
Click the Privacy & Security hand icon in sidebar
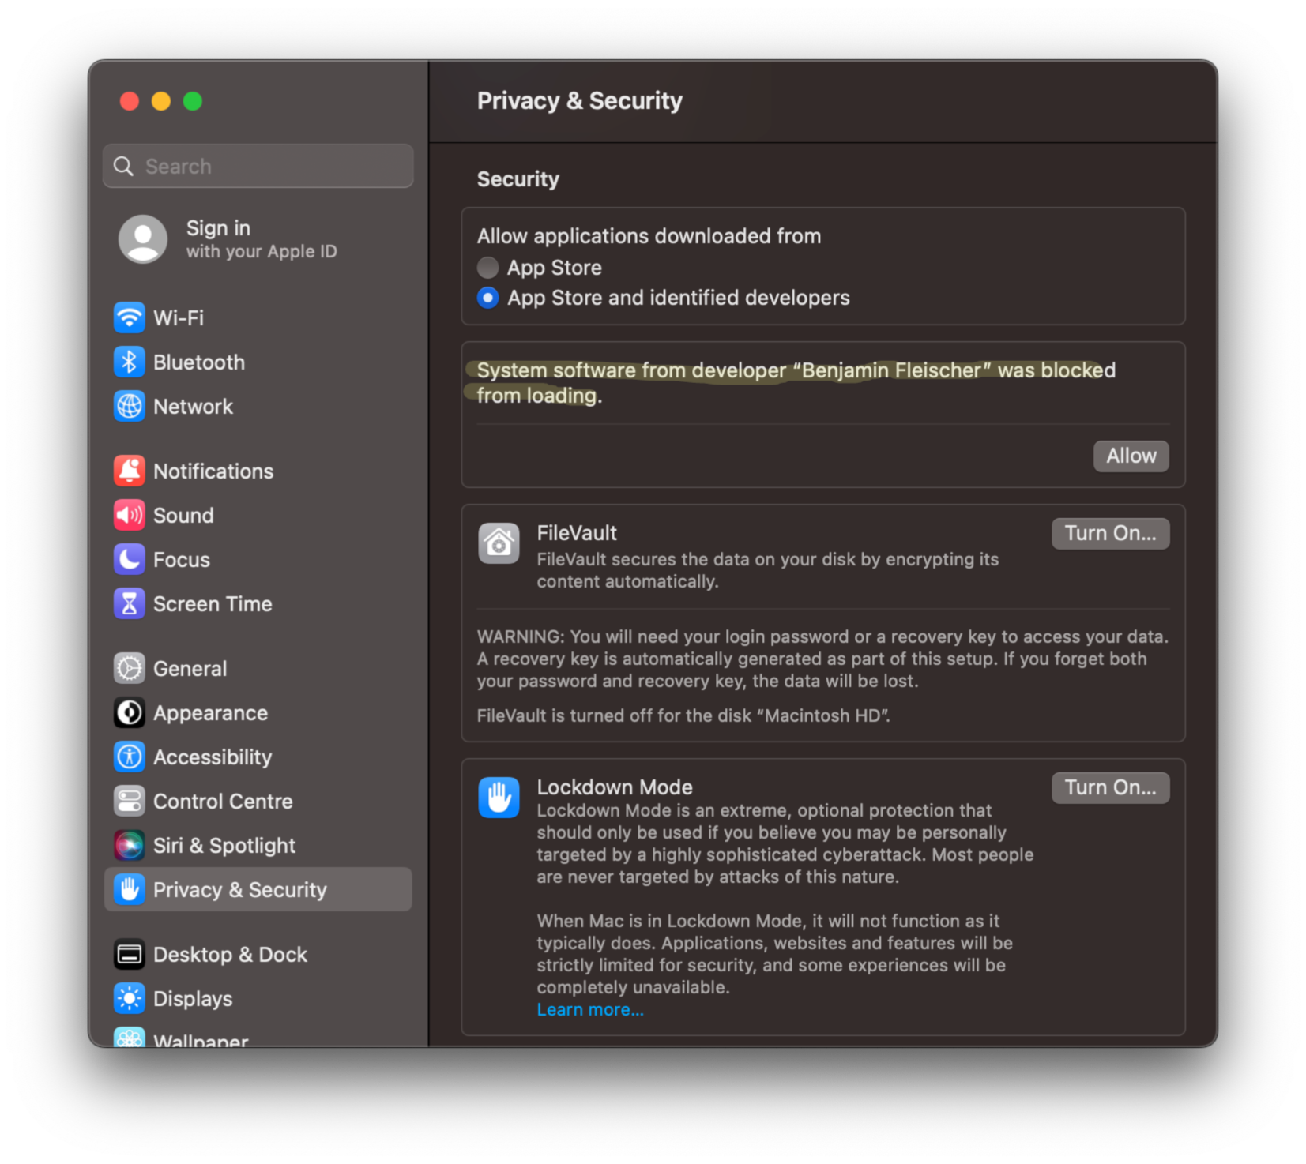tap(129, 889)
